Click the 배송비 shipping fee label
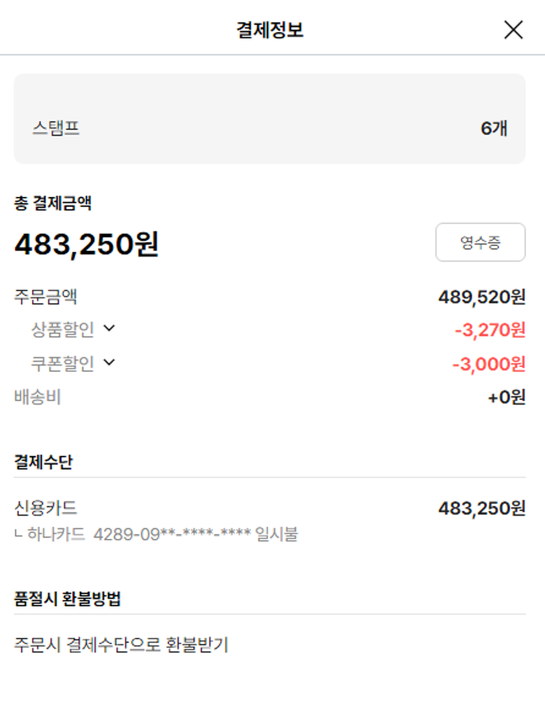The height and width of the screenshot is (722, 545). 38,397
